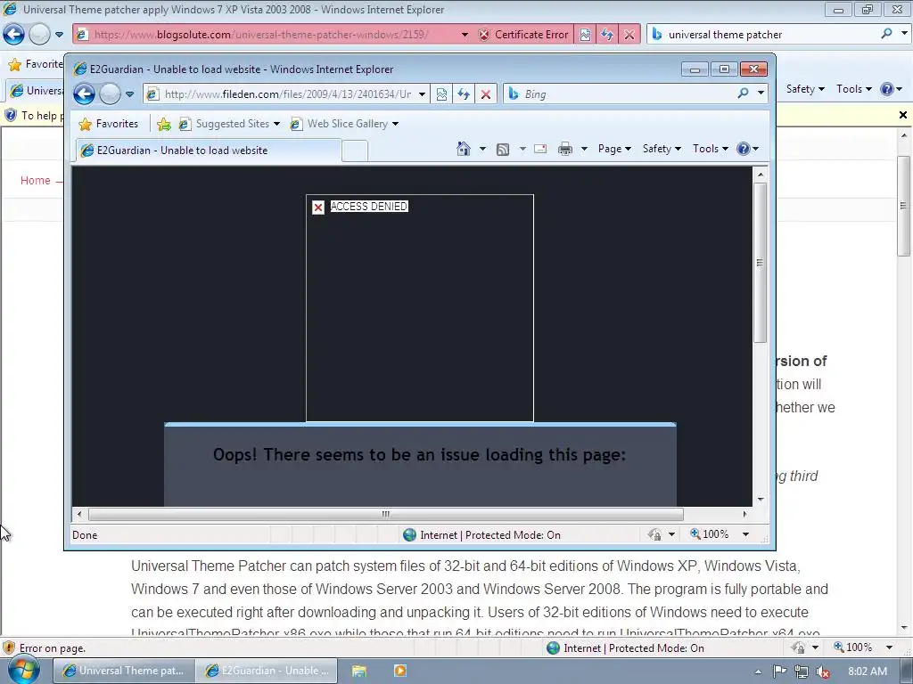Click scroll left arrow in E2Guardian window
This screenshot has height=684, width=913.
(x=79, y=514)
